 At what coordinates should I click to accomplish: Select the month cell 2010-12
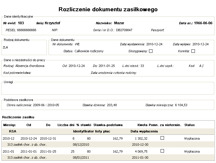[x=9, y=138]
